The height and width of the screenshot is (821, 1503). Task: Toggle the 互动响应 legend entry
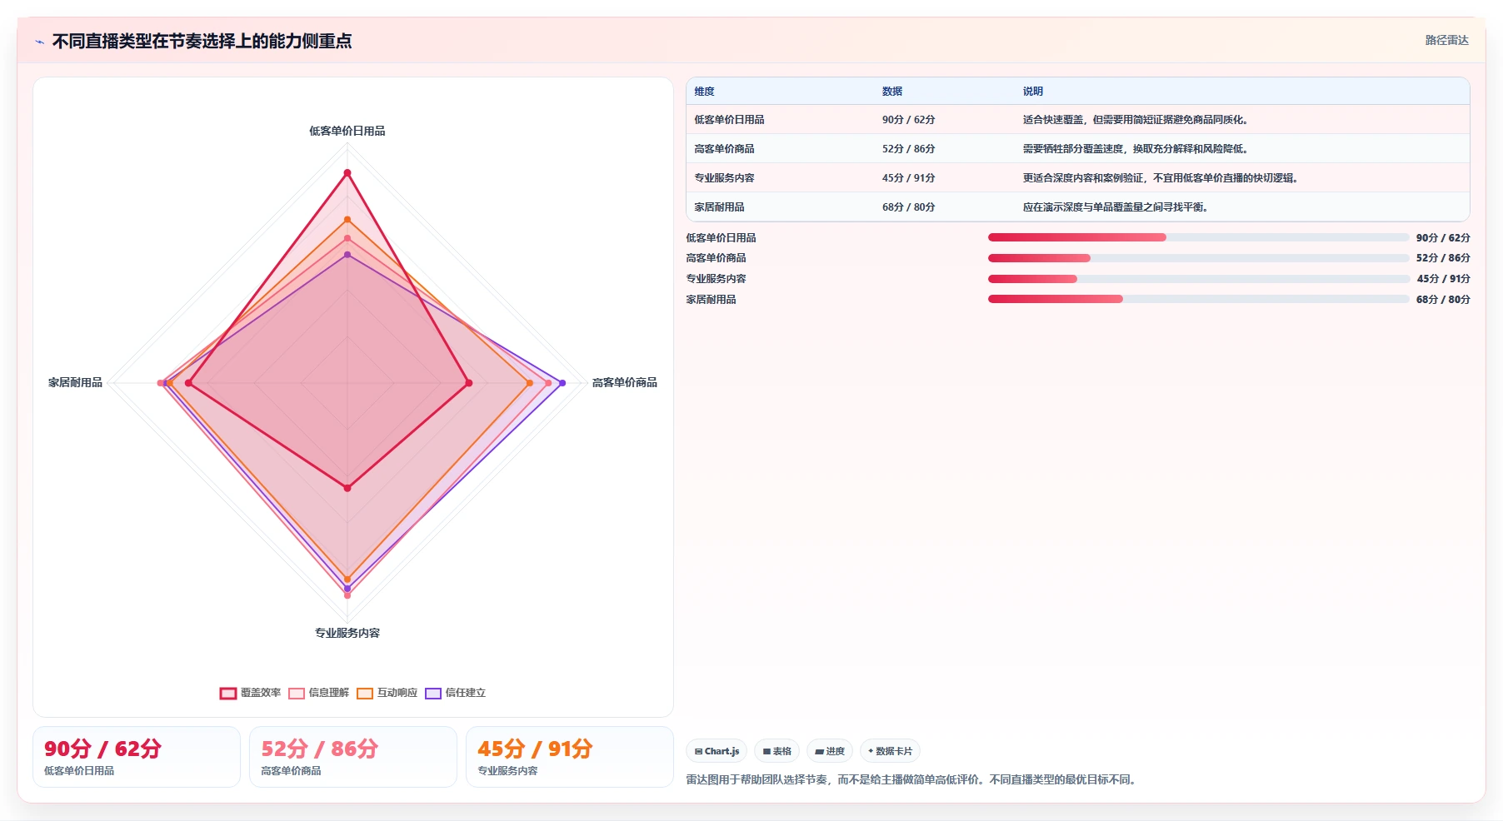point(387,693)
